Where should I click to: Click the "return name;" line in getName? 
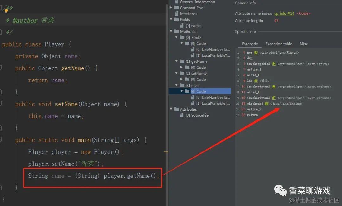[48, 80]
